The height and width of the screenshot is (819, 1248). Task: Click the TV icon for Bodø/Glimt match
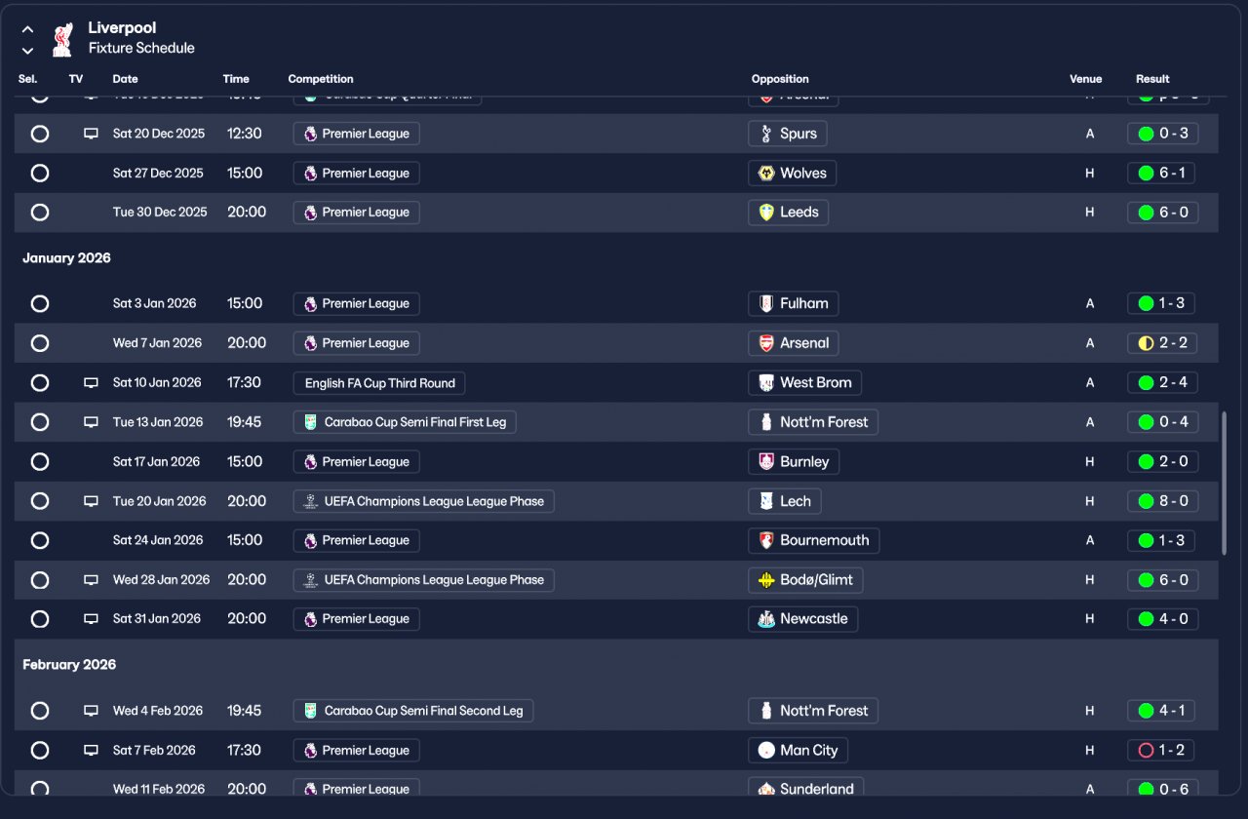click(x=91, y=580)
